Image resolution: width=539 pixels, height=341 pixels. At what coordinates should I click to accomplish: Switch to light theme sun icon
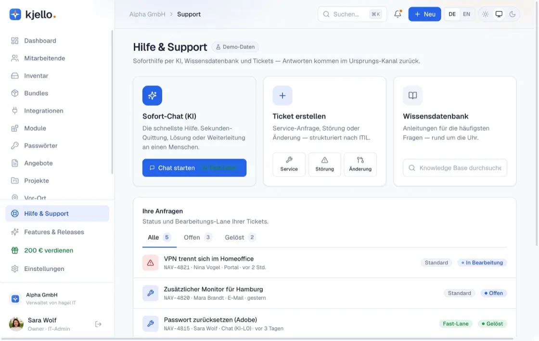coord(486,14)
